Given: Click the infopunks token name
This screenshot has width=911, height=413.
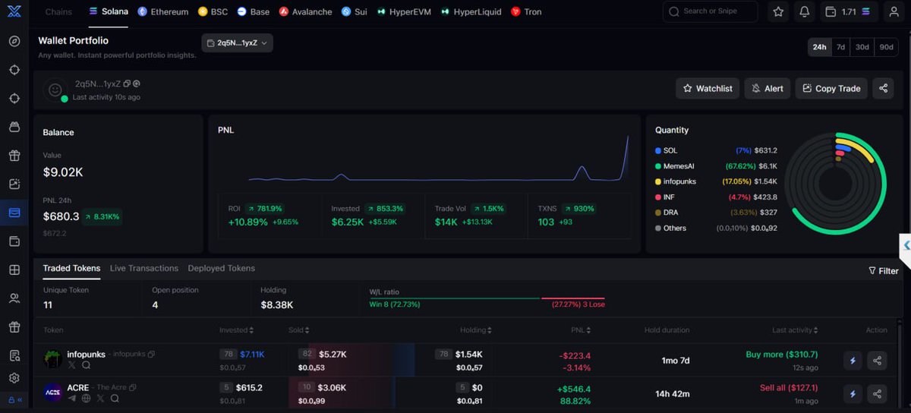Looking at the screenshot, I should 86,355.
